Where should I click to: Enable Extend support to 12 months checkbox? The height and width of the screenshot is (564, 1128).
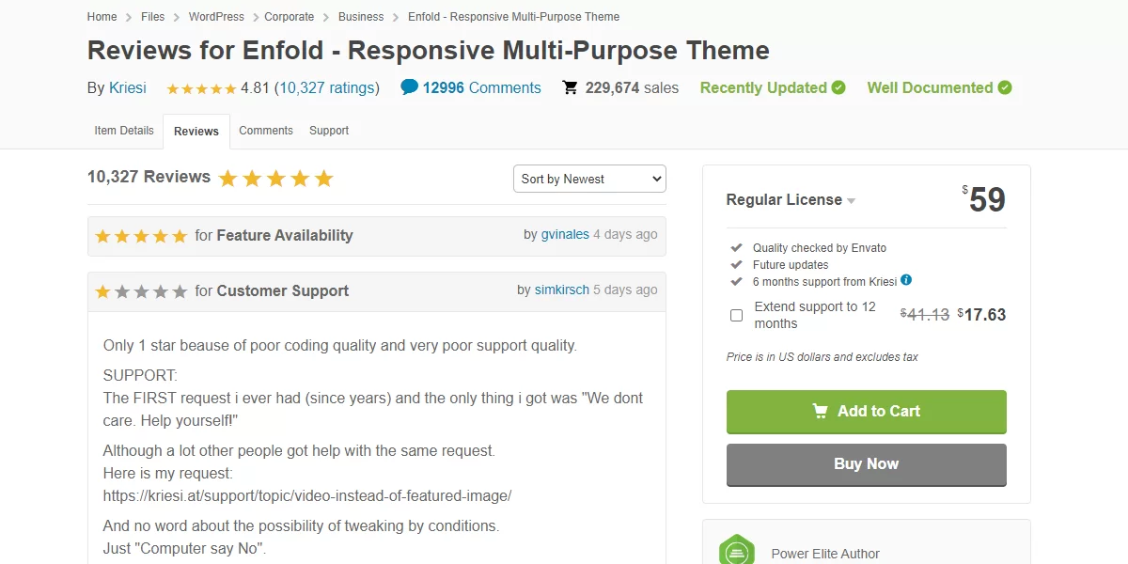[737, 315]
